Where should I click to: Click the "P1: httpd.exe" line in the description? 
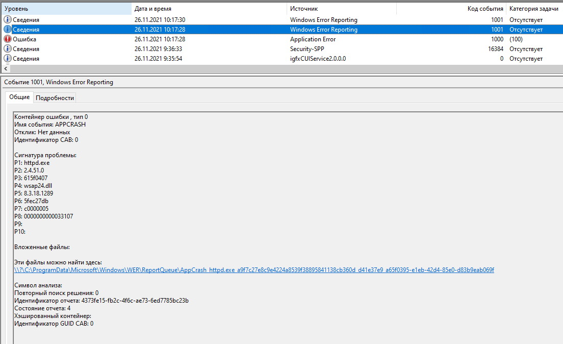(32, 163)
